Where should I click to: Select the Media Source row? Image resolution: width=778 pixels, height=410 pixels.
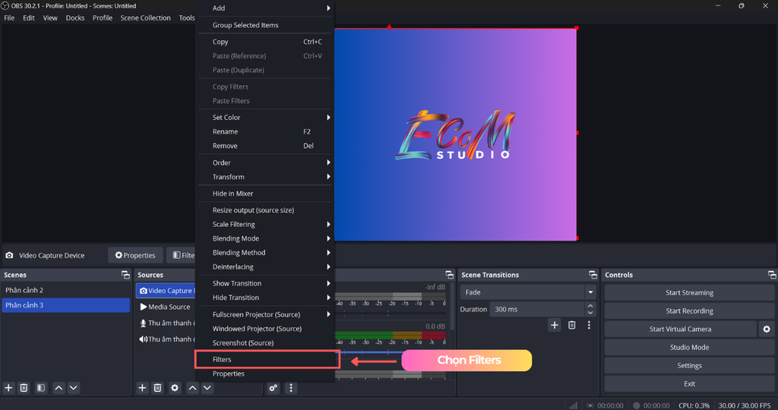[166, 307]
